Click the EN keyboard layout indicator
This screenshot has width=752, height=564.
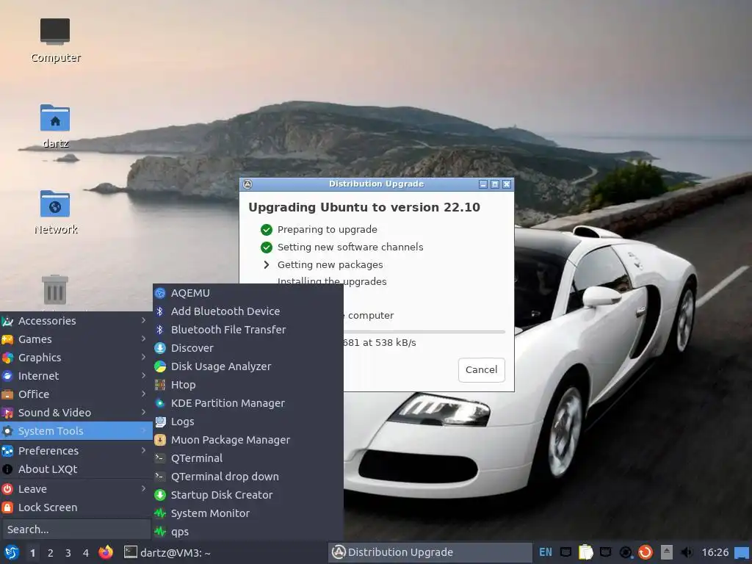546,552
